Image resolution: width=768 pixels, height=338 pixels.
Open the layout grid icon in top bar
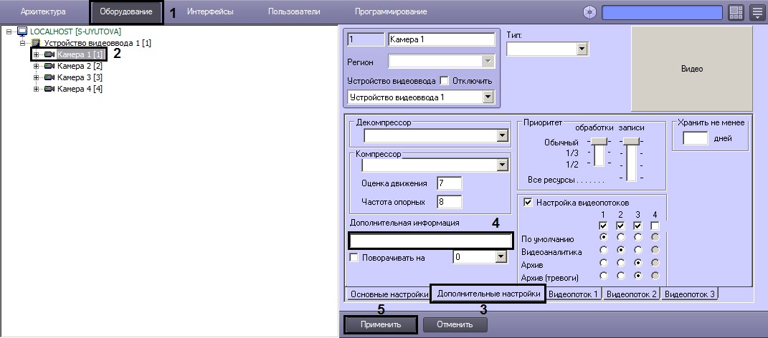click(x=736, y=12)
